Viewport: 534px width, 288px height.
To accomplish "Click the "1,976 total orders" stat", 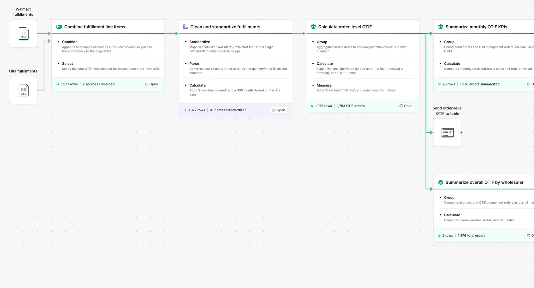I will tap(472, 236).
